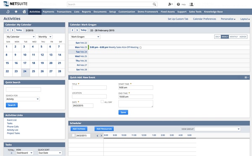This screenshot has height=156, width=252.
Task: Open Weekly Sales Kick-Off Meeting event
Action: coord(123,47)
